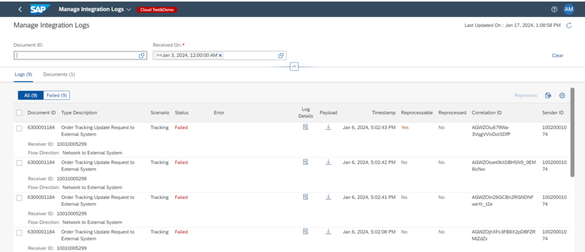Switch to the Documents (1) tab
This screenshot has width=585, height=252.
59,75
